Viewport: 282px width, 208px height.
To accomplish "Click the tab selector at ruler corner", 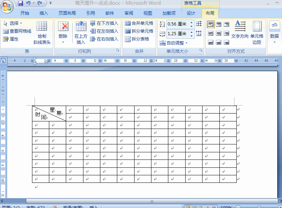I will point(3,61).
